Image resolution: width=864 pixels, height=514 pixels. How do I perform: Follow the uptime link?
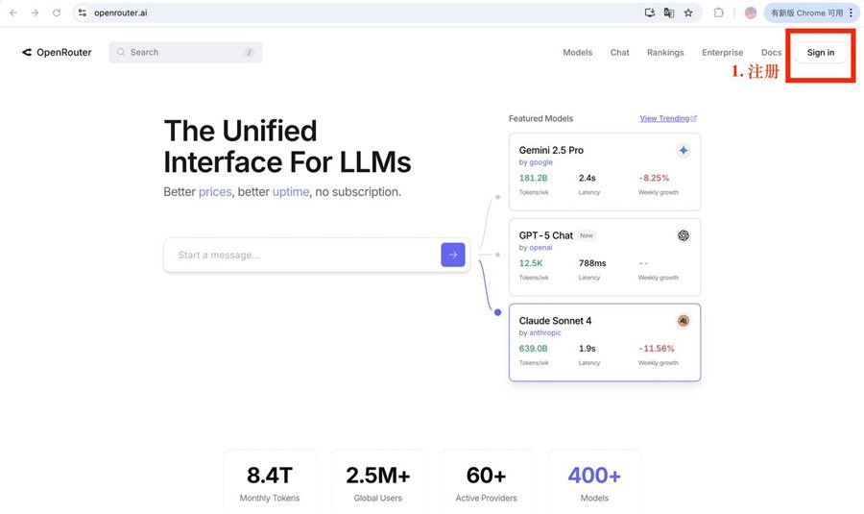(291, 192)
